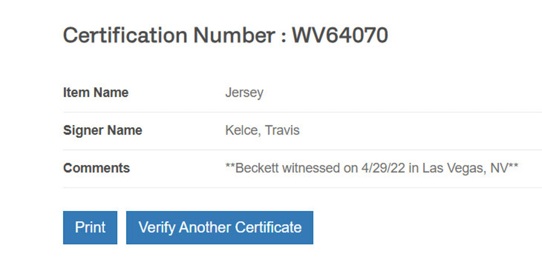Click the word Certificate on the verify button
Screen dimensions: 542x271
[268, 228]
